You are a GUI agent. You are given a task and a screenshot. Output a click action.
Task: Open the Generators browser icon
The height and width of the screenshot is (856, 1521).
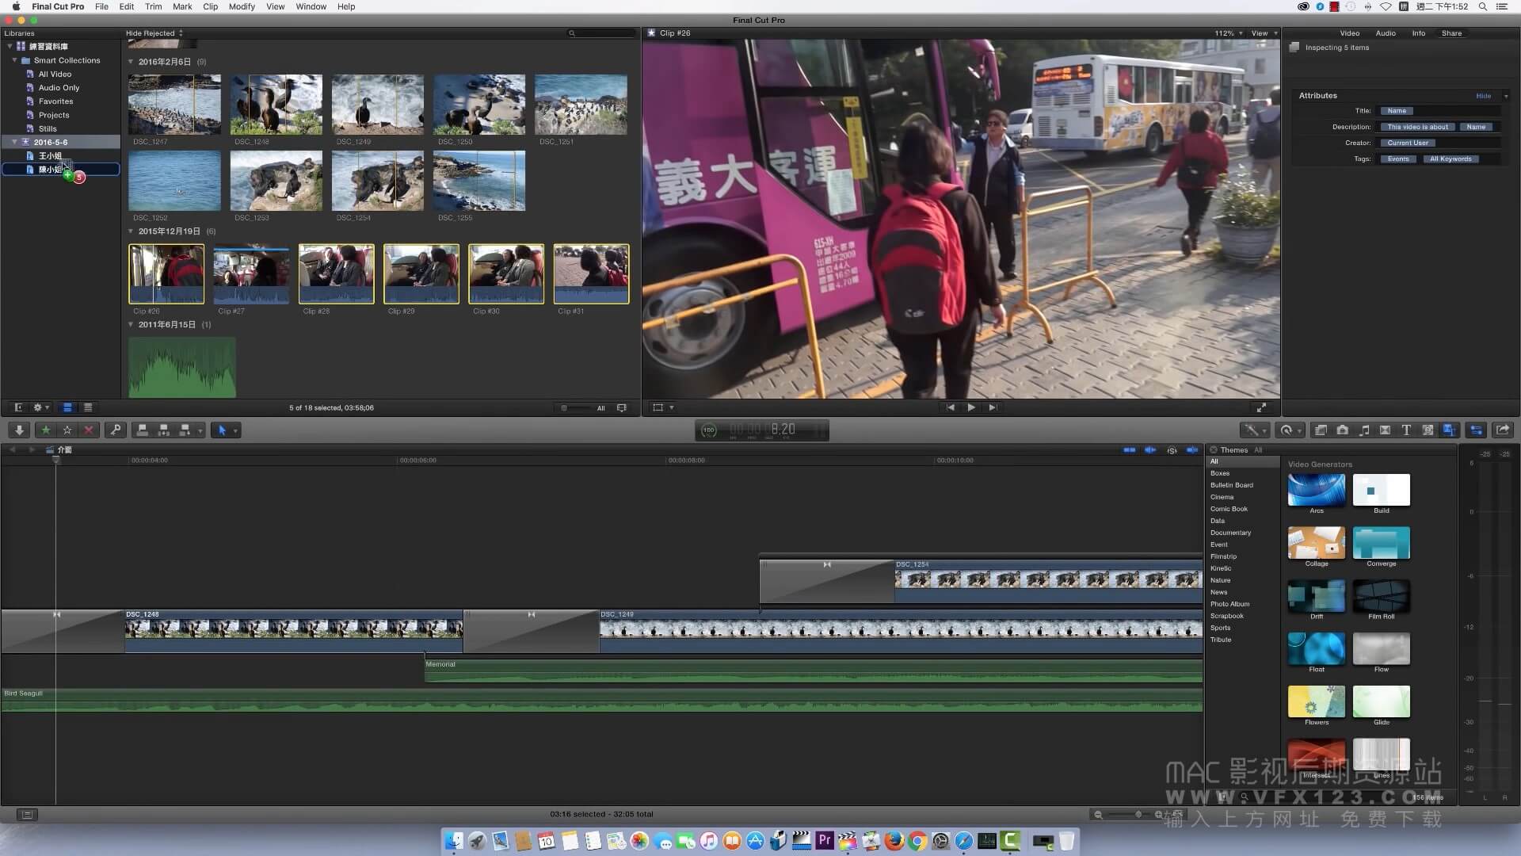click(x=1428, y=430)
